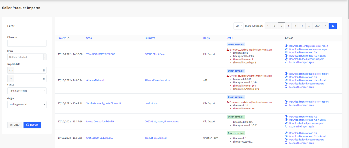Click relaunch icon for product.xlsx import

pos(286,105)
